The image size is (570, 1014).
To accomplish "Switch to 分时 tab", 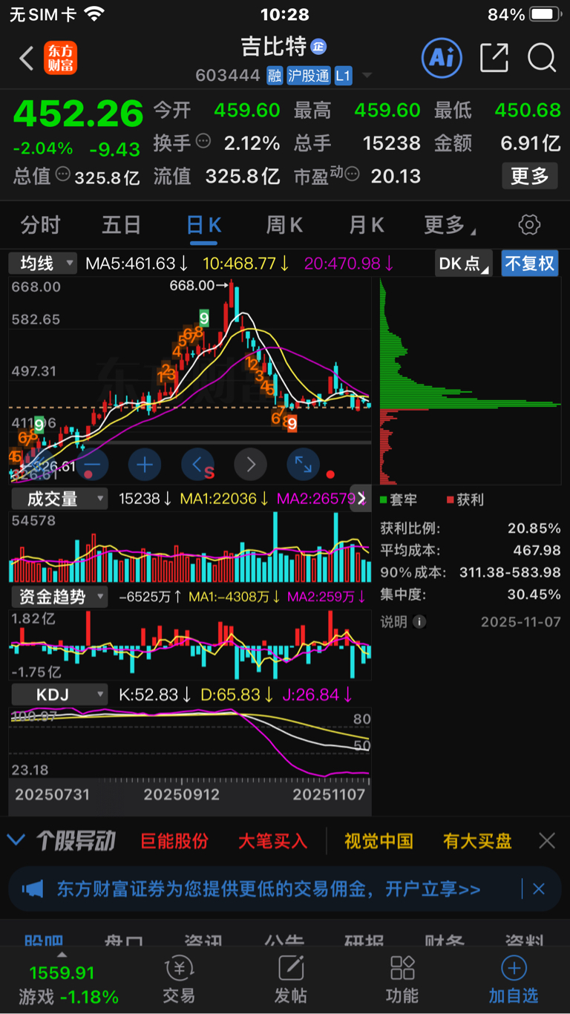I will click(x=40, y=225).
